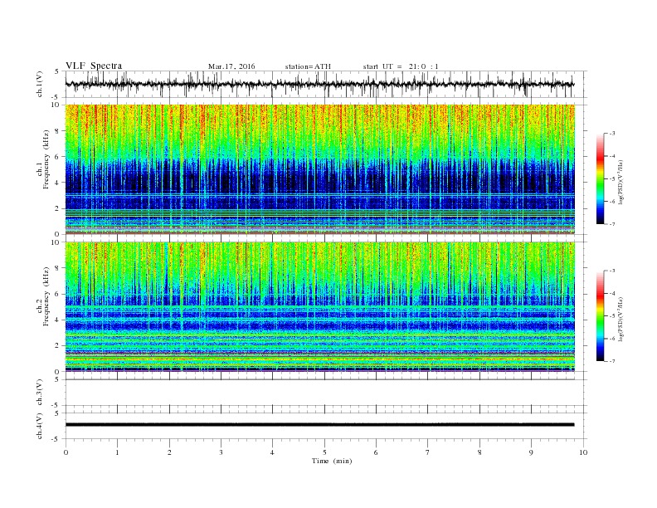The height and width of the screenshot is (508, 657).
Task: Click the ch.2 colorbar "log(PSD)(V²/Hz)" label
Action: (620, 320)
